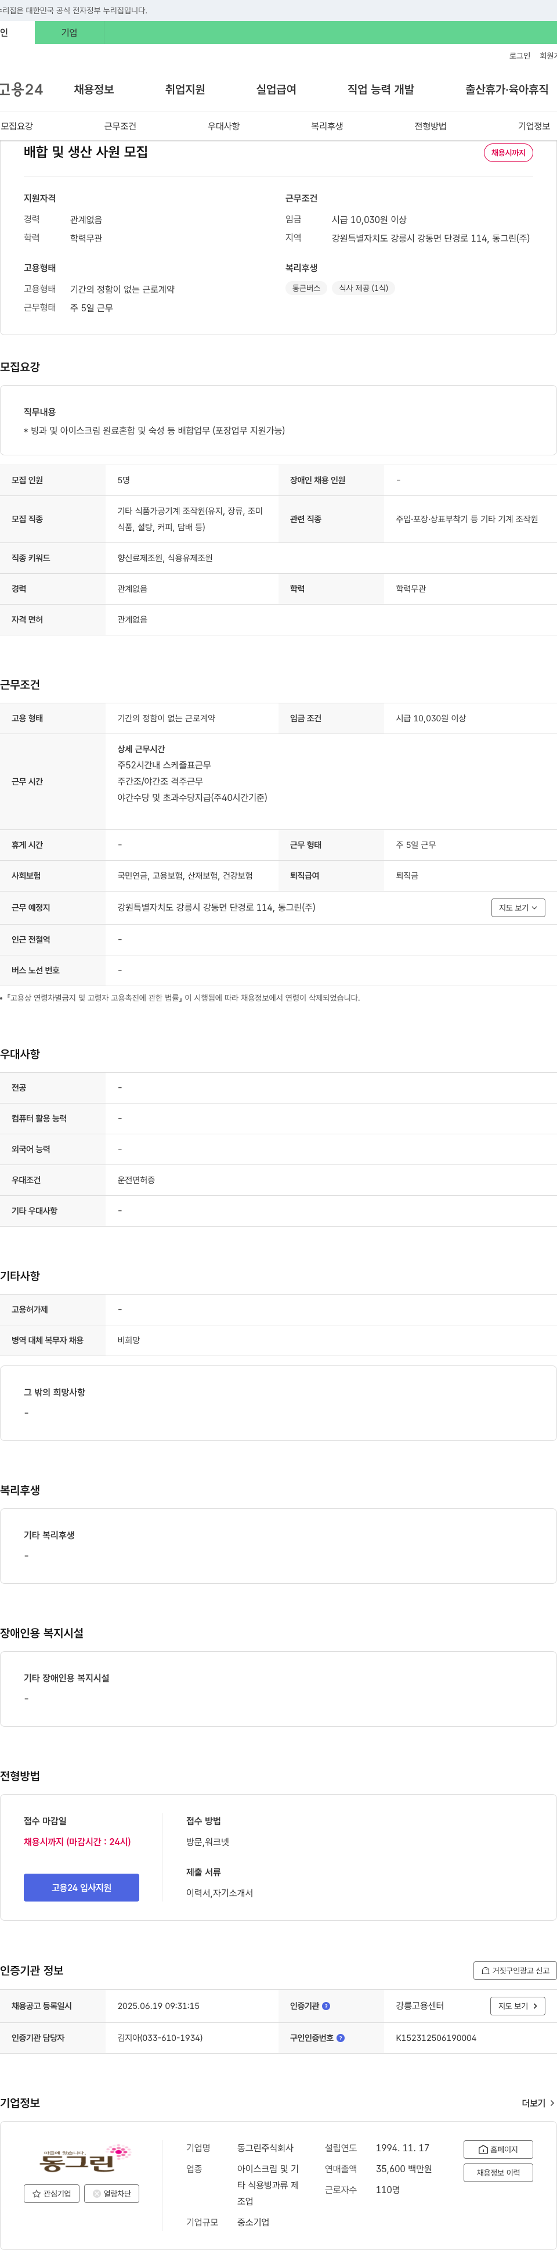Click 근로자수 value 110명
The width and height of the screenshot is (557, 2250).
click(x=388, y=2190)
